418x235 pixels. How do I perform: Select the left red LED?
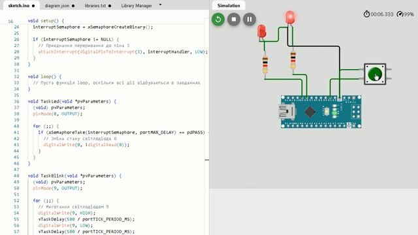click(262, 32)
